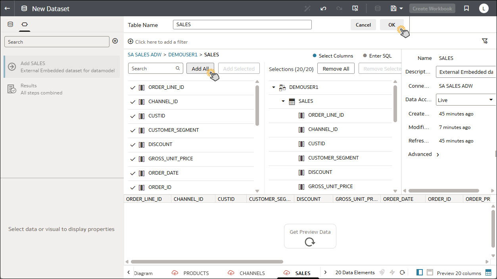Select the Add SALES step
The width and height of the screenshot is (497, 279).
62,67
